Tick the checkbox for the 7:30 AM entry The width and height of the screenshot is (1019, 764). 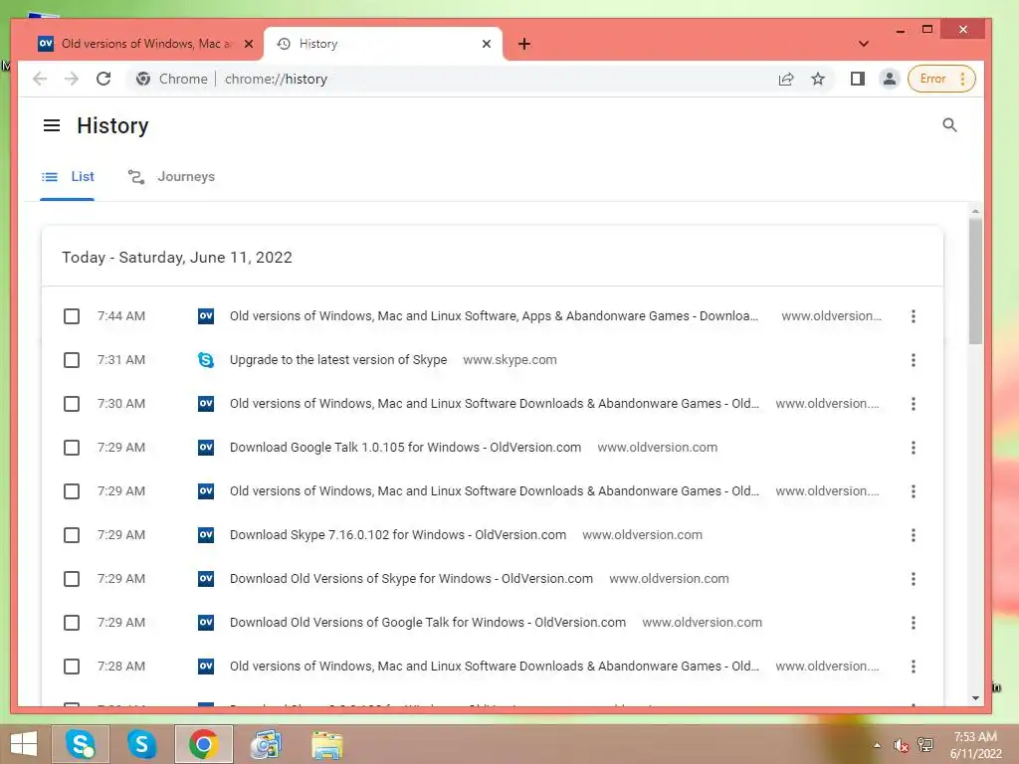pos(72,404)
